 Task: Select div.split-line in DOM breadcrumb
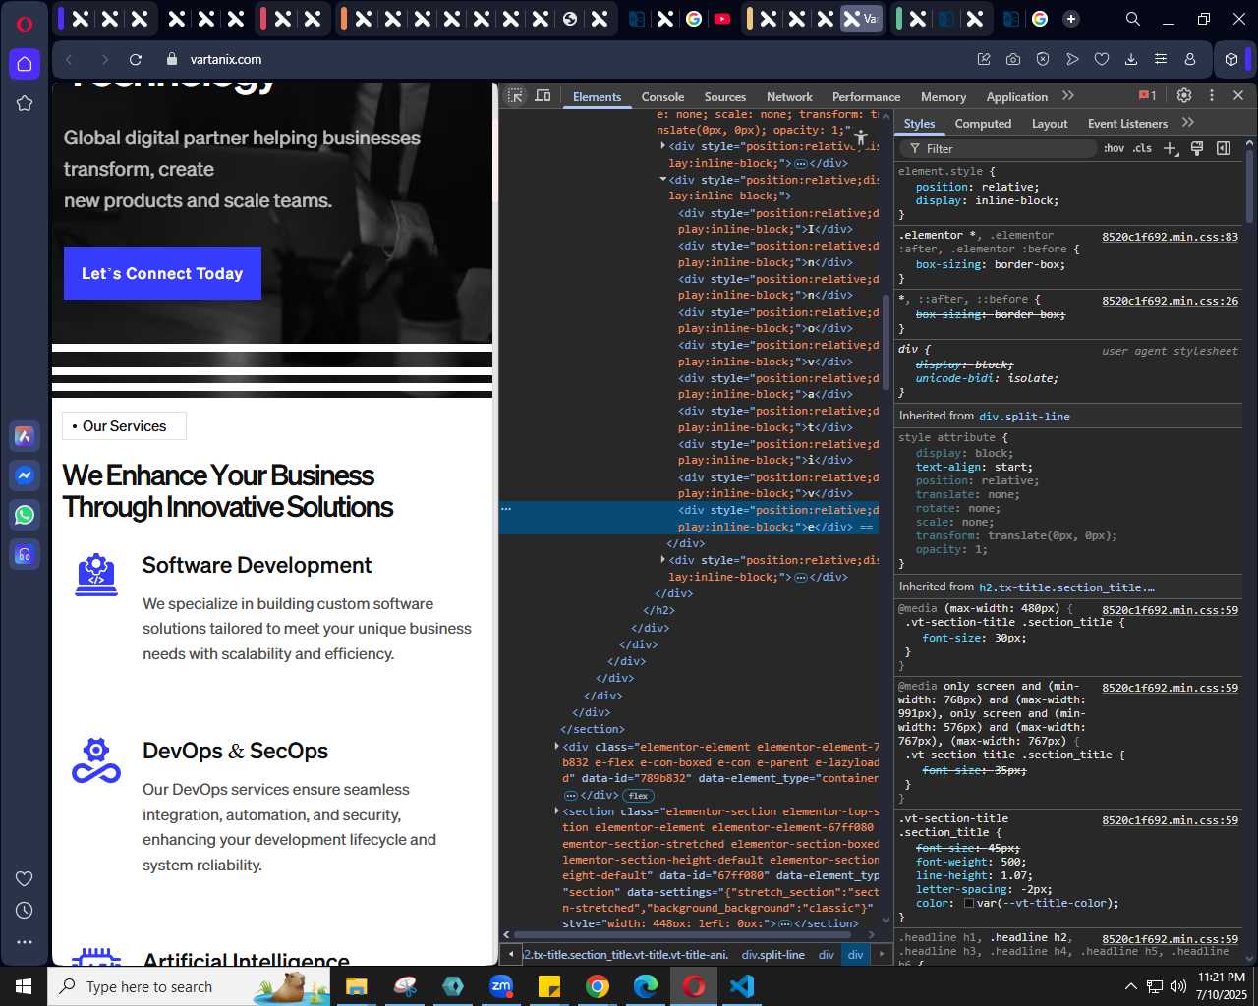(772, 954)
